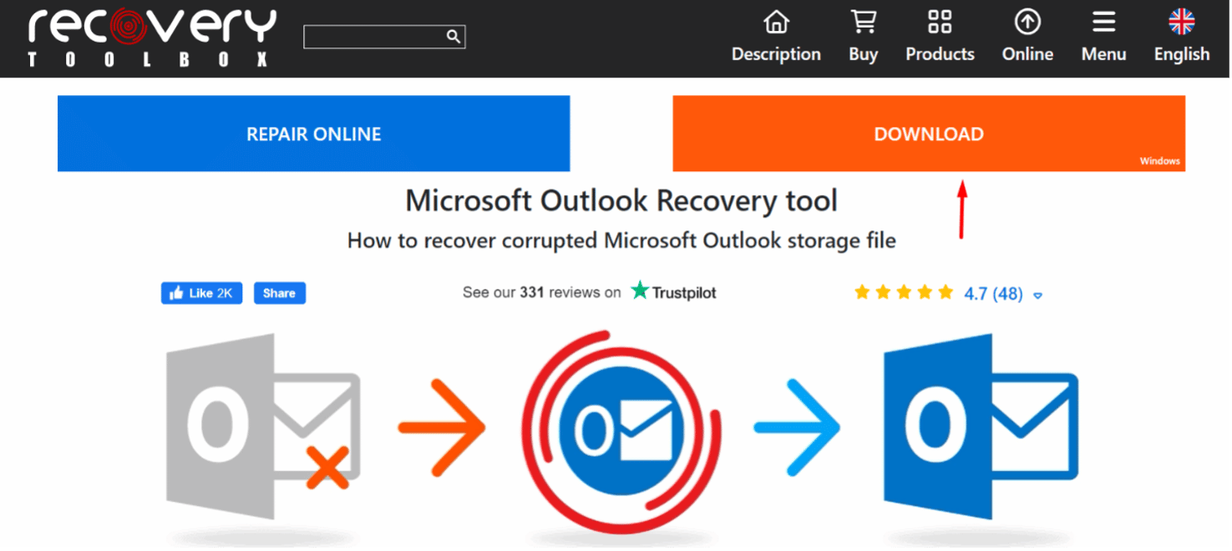Viewport: 1232px width, 551px height.
Task: Click the red circular Outlook recovery icon
Action: pyautogui.click(x=621, y=432)
